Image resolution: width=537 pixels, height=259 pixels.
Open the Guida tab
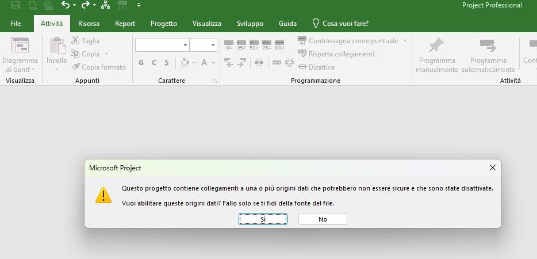pyautogui.click(x=287, y=24)
